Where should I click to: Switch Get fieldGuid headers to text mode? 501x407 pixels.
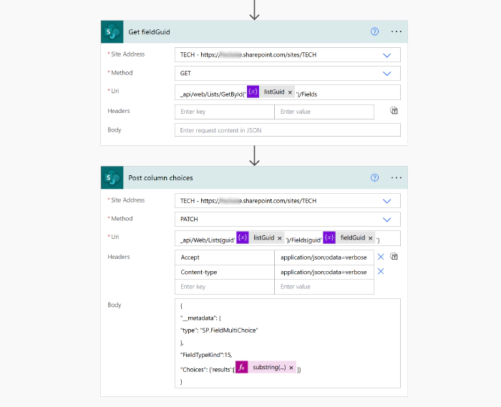[x=394, y=112]
